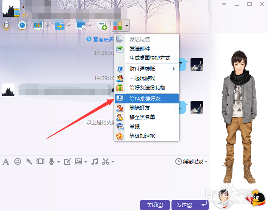Screen dimensions: 268x211
Task: Choose 给好友送份礼物 from menu
Action: (146, 88)
